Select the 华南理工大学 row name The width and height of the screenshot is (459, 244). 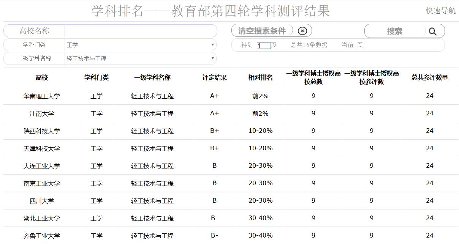(42, 96)
